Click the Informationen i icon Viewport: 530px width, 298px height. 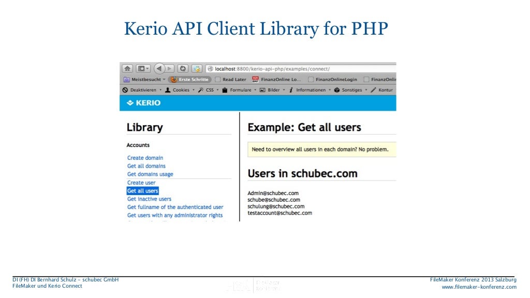(291, 90)
